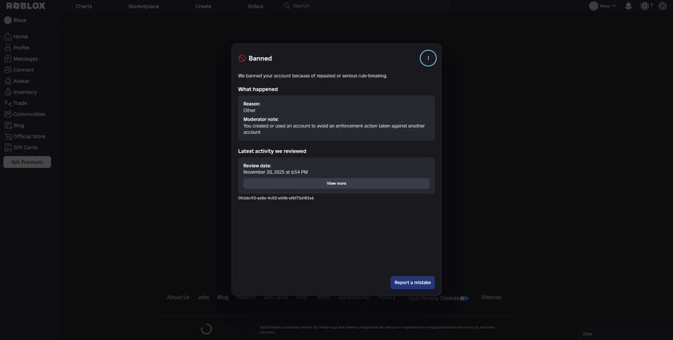Viewport: 673px width, 340px height.
Task: Expand View more in reviewed activity
Action: 336,183
